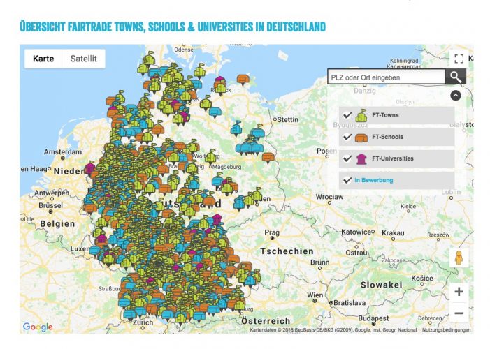The width and height of the screenshot is (490, 349).
Task: Select the FT-Schools legend label
Action: (x=387, y=137)
